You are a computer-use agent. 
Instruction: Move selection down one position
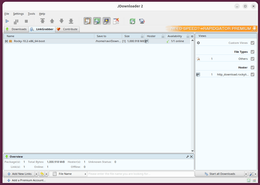click(62, 21)
